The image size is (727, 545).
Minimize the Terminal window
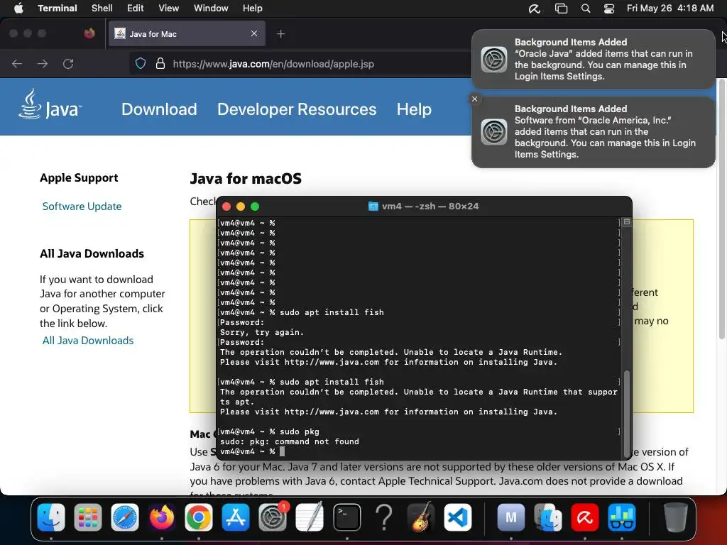(x=241, y=207)
